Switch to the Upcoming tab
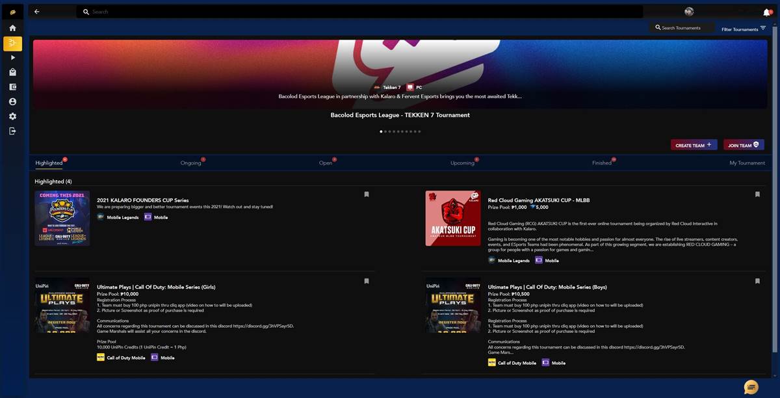780x398 pixels. click(x=463, y=163)
